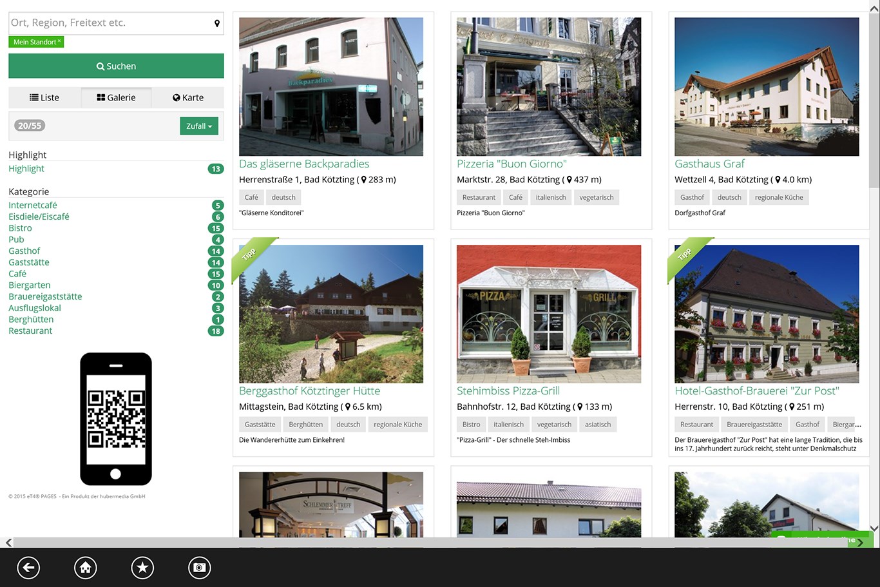Image resolution: width=880 pixels, height=587 pixels.
Task: Click the Ort, Region, Freitext search field
Action: tap(110, 23)
